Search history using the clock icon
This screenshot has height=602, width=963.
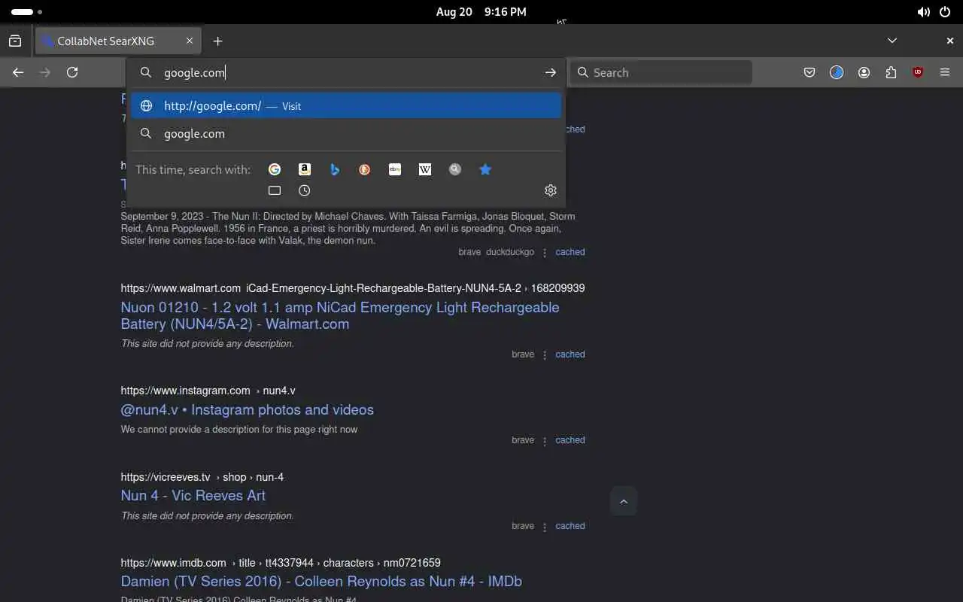305,190
